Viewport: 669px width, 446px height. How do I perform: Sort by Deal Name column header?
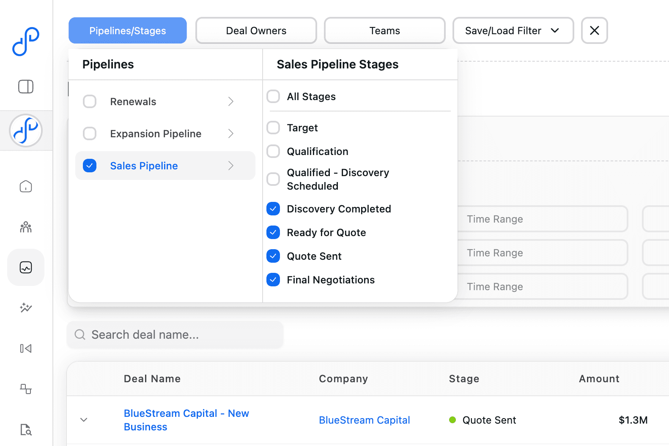click(152, 379)
